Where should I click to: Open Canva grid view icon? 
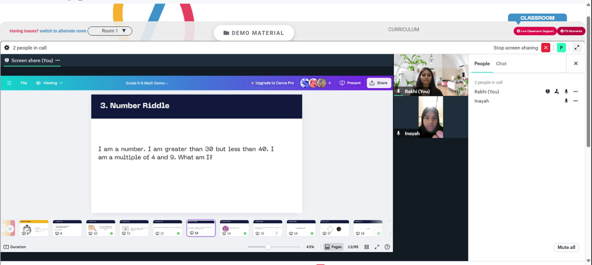click(x=366, y=247)
